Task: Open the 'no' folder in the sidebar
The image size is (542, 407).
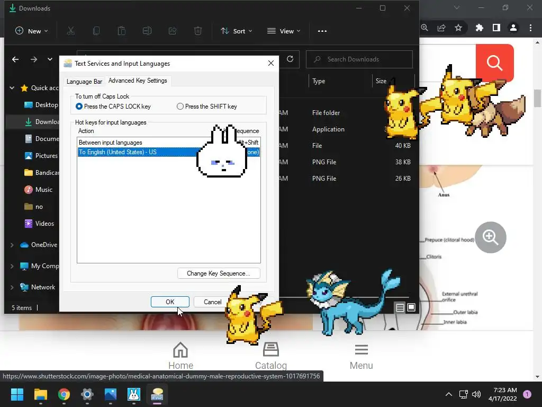Action: [x=33, y=207]
